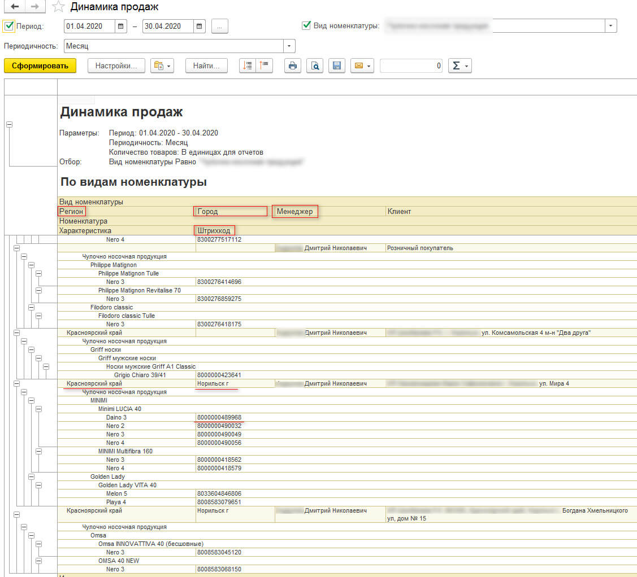Open the Вид номенклатуры dropdown arrow
This screenshot has height=577, width=637.
pyautogui.click(x=610, y=26)
